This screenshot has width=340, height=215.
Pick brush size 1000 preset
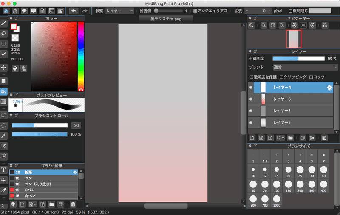tap(277, 201)
